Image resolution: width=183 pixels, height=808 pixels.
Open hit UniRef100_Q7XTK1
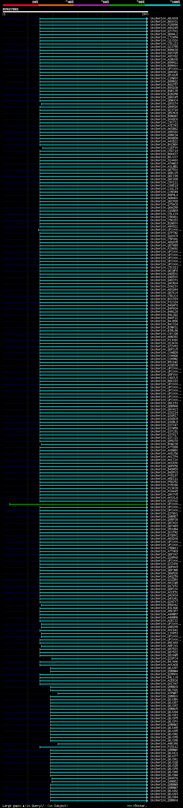point(164,31)
